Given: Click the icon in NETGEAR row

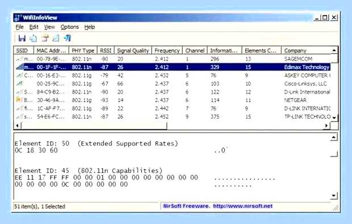Looking at the screenshot, I should (x=19, y=100).
